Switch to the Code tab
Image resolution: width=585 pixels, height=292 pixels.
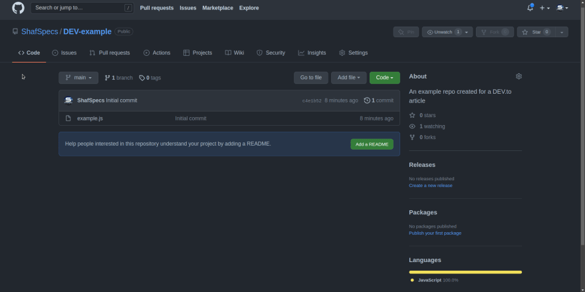pos(29,53)
